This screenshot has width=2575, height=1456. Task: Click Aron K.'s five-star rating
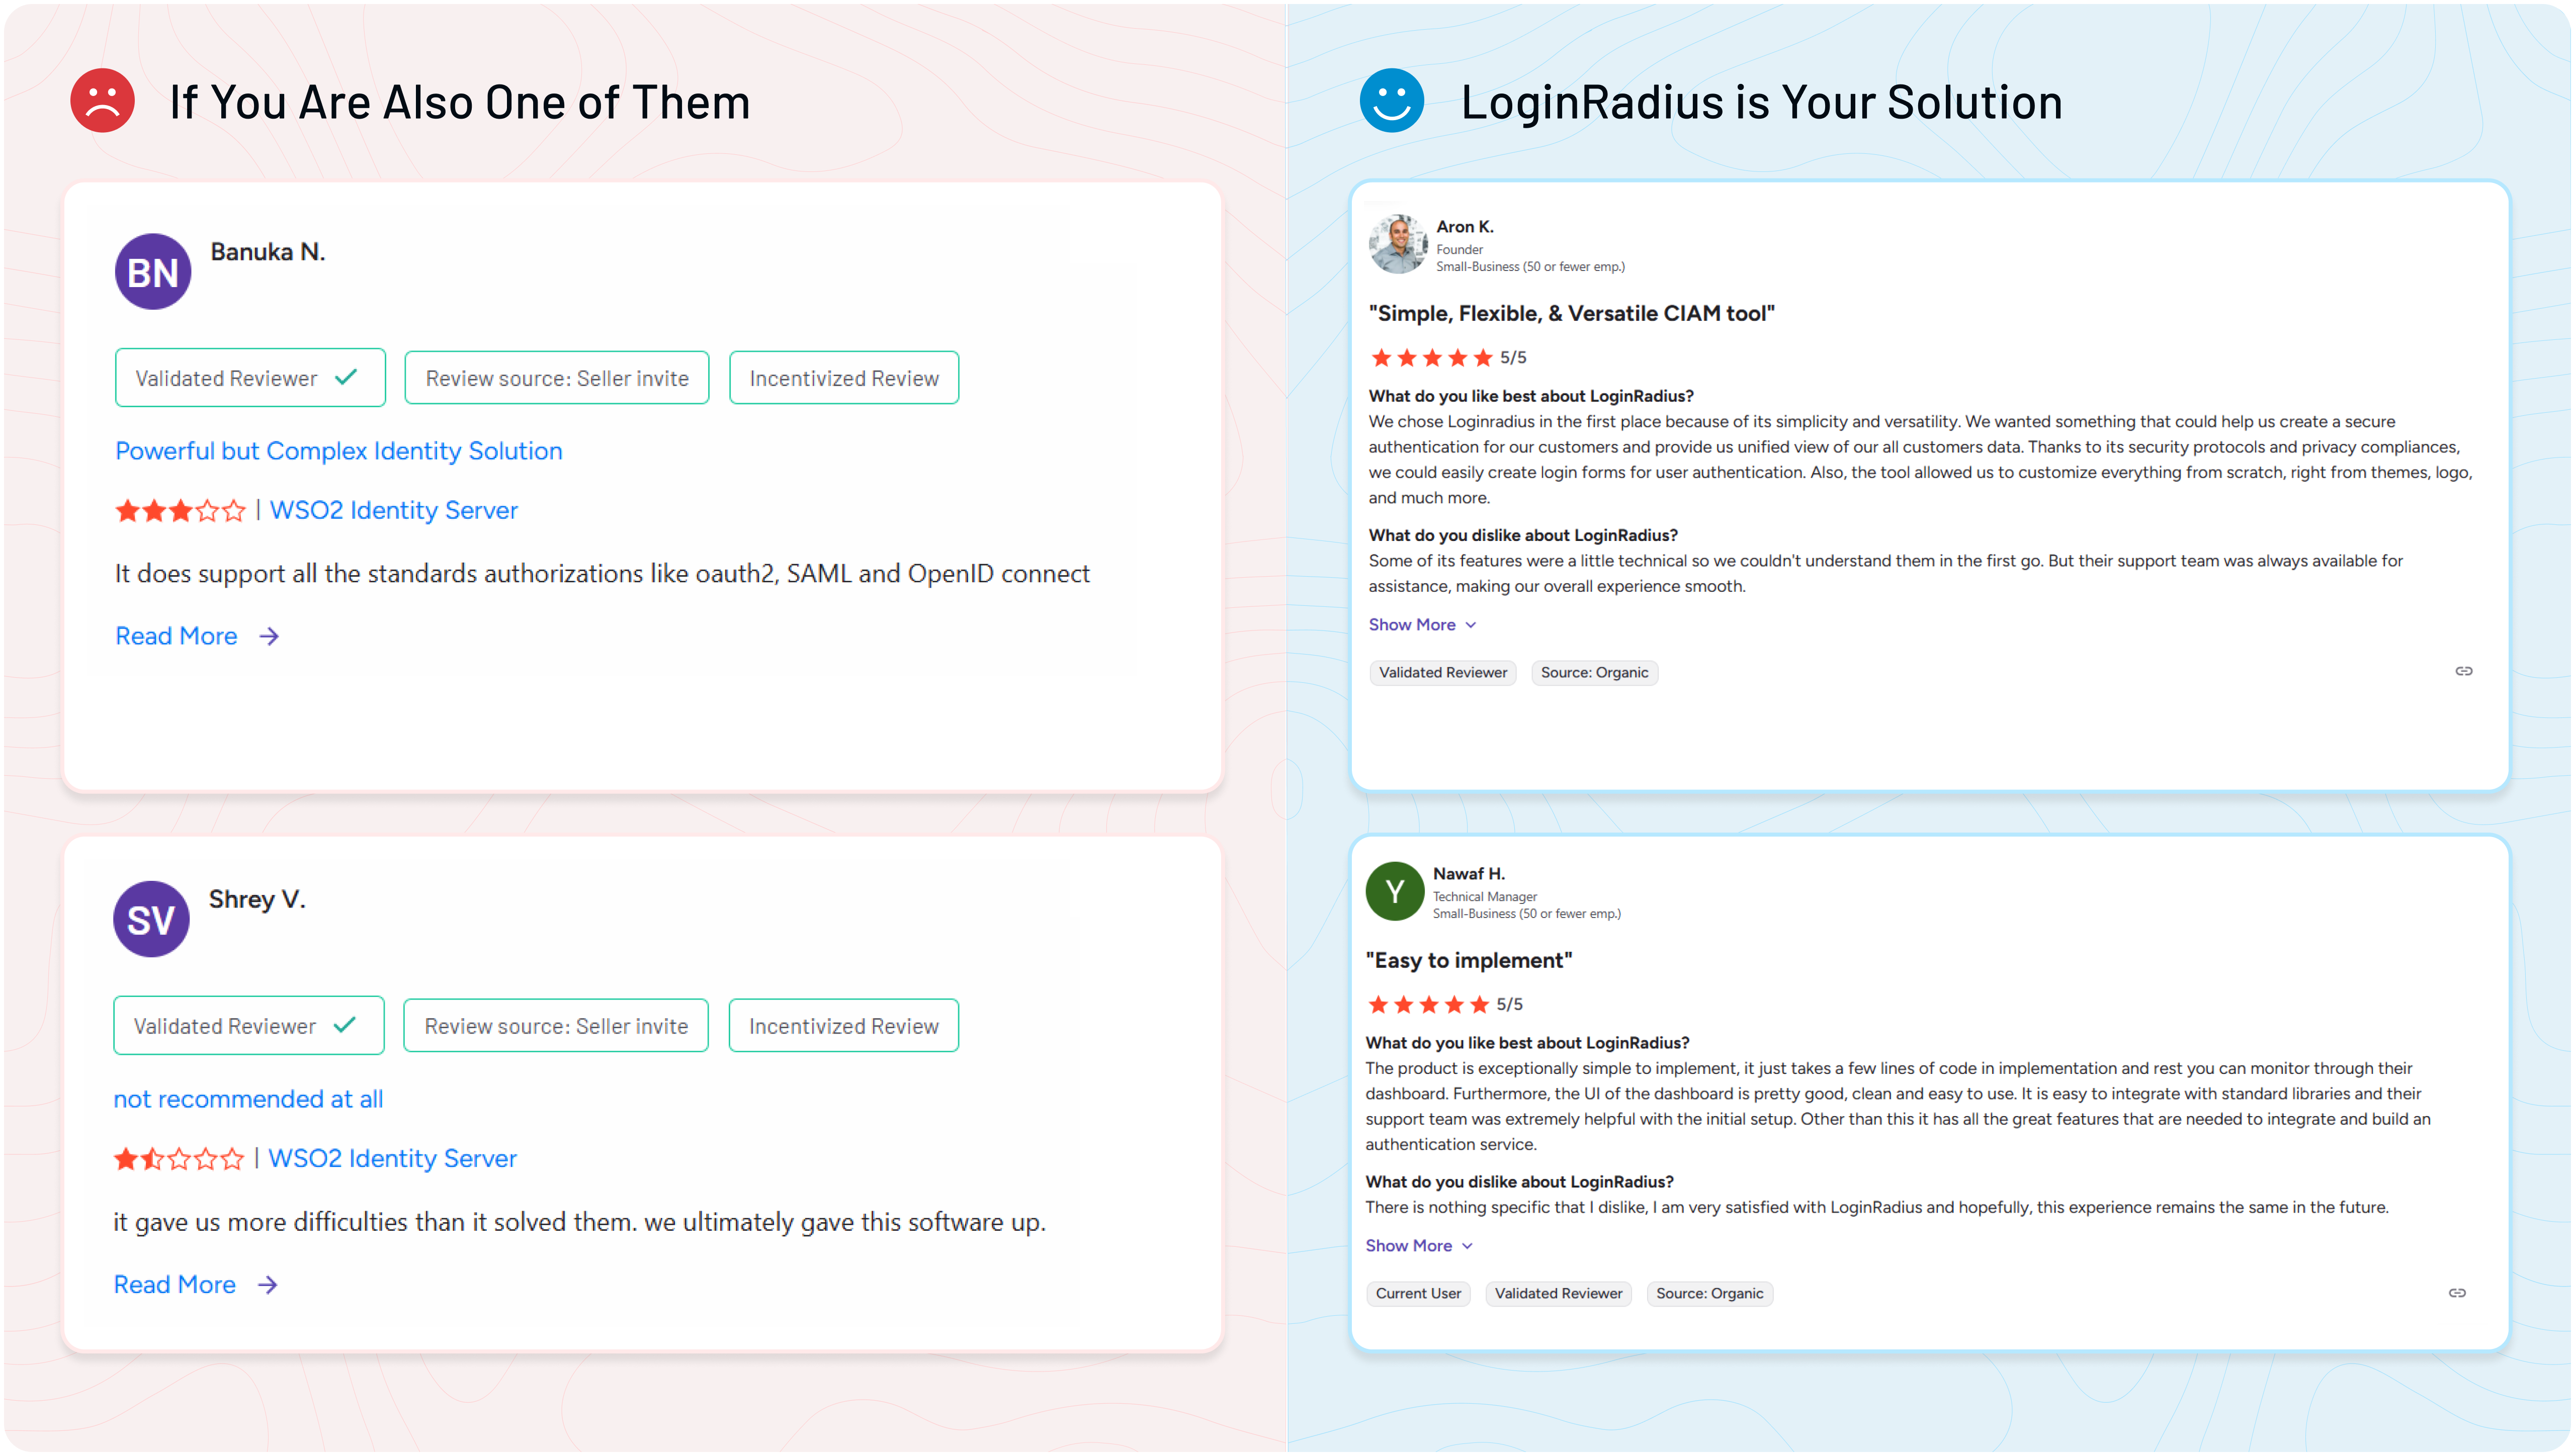point(1431,358)
